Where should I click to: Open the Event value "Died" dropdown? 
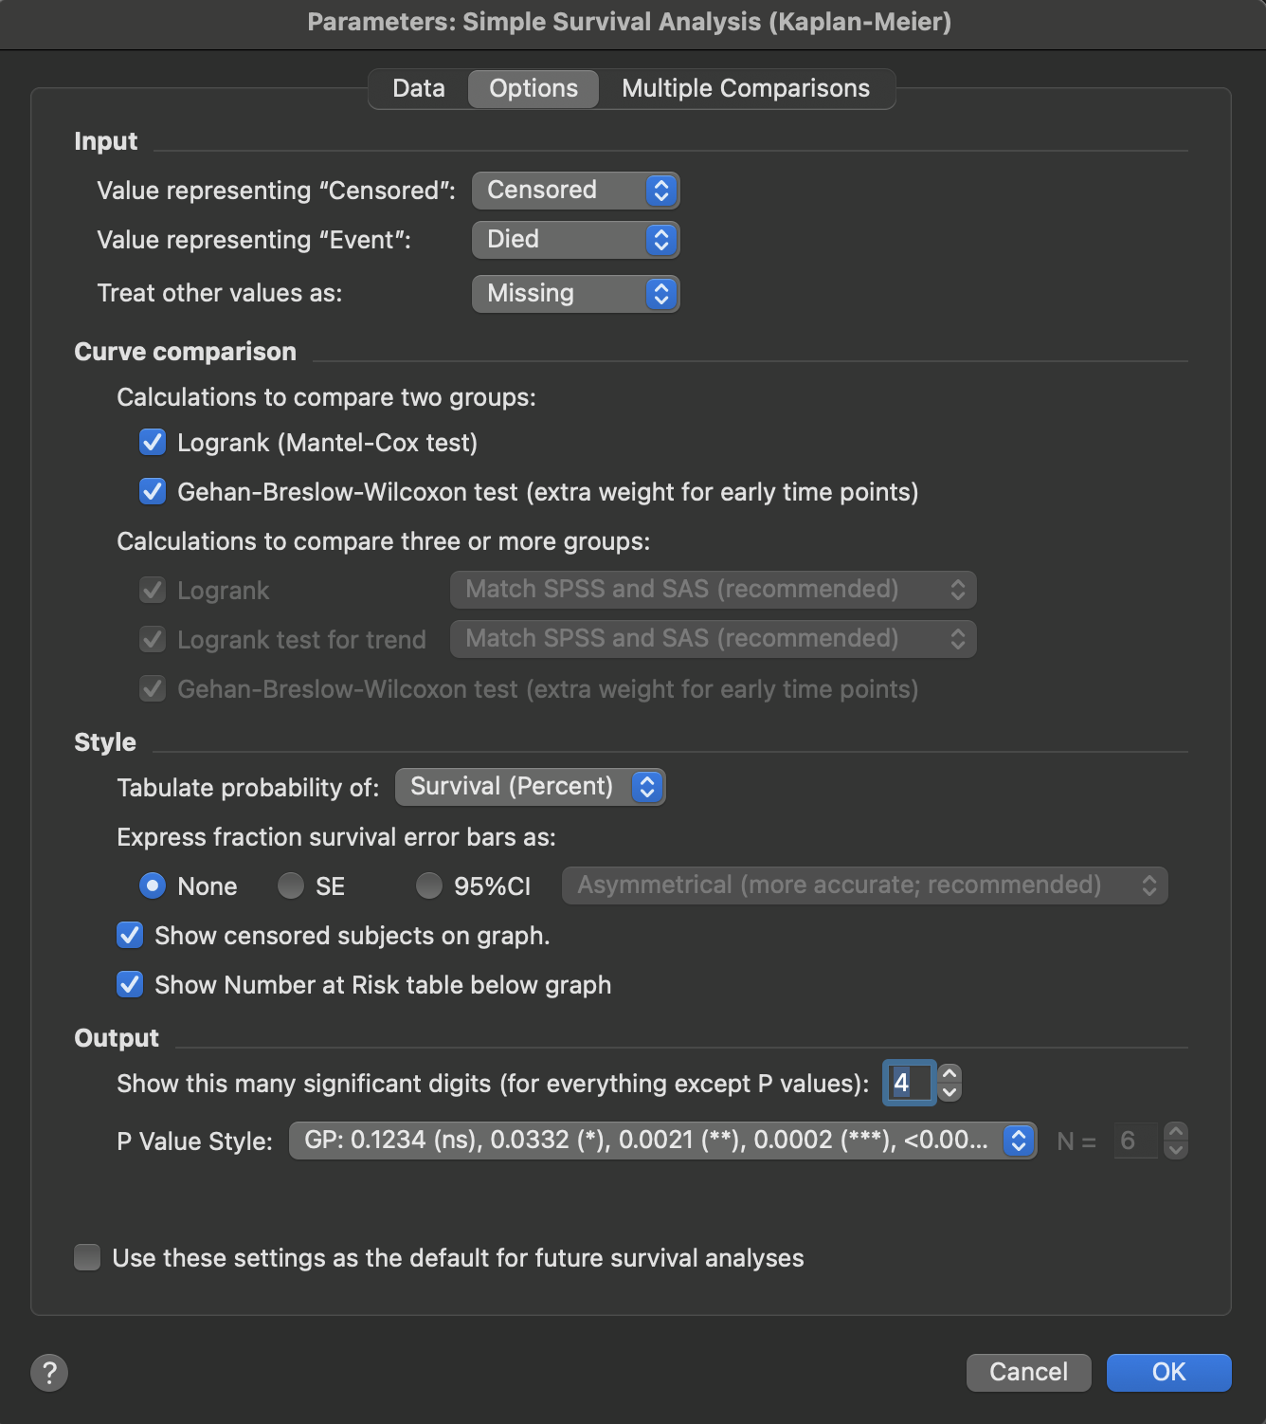[575, 240]
